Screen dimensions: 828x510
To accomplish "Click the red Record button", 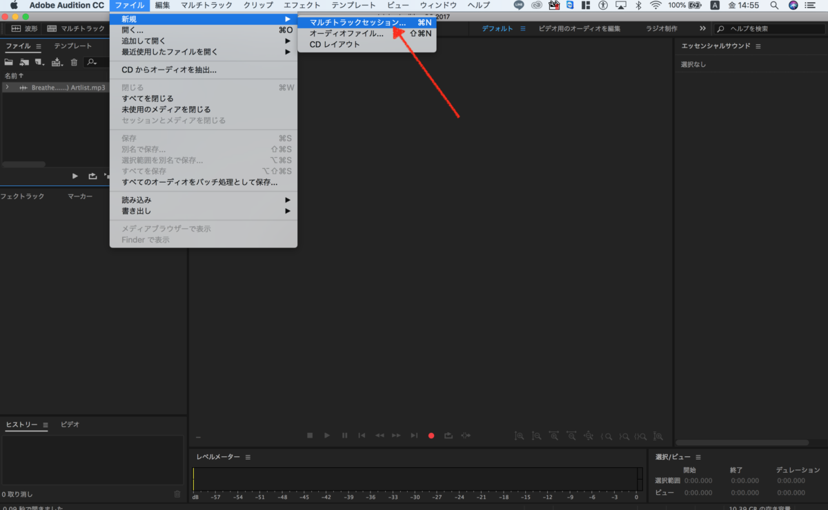I will pos(431,436).
